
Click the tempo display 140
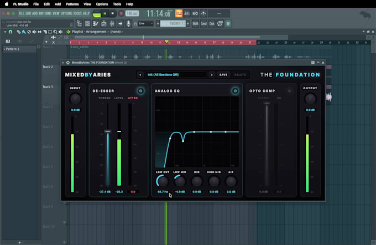point(132,13)
